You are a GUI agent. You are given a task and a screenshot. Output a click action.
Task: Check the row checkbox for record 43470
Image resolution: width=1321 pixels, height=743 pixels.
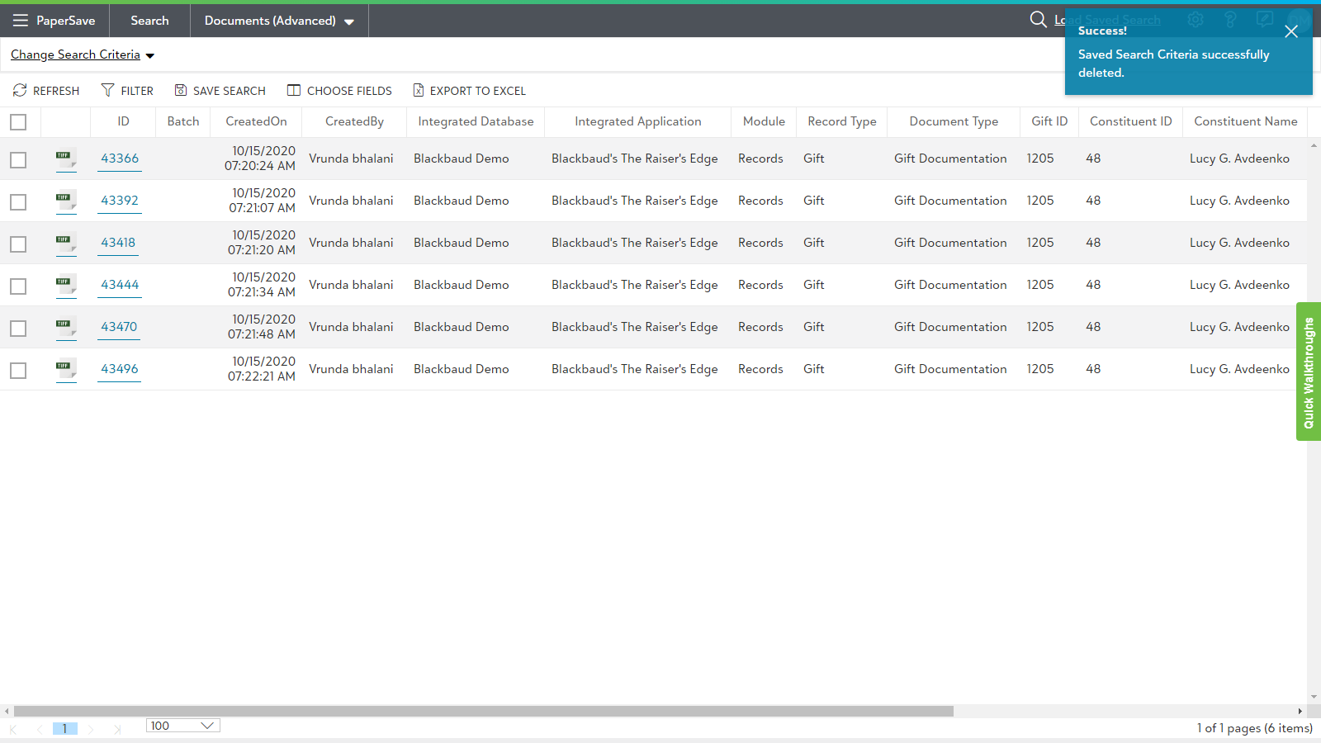(18, 328)
